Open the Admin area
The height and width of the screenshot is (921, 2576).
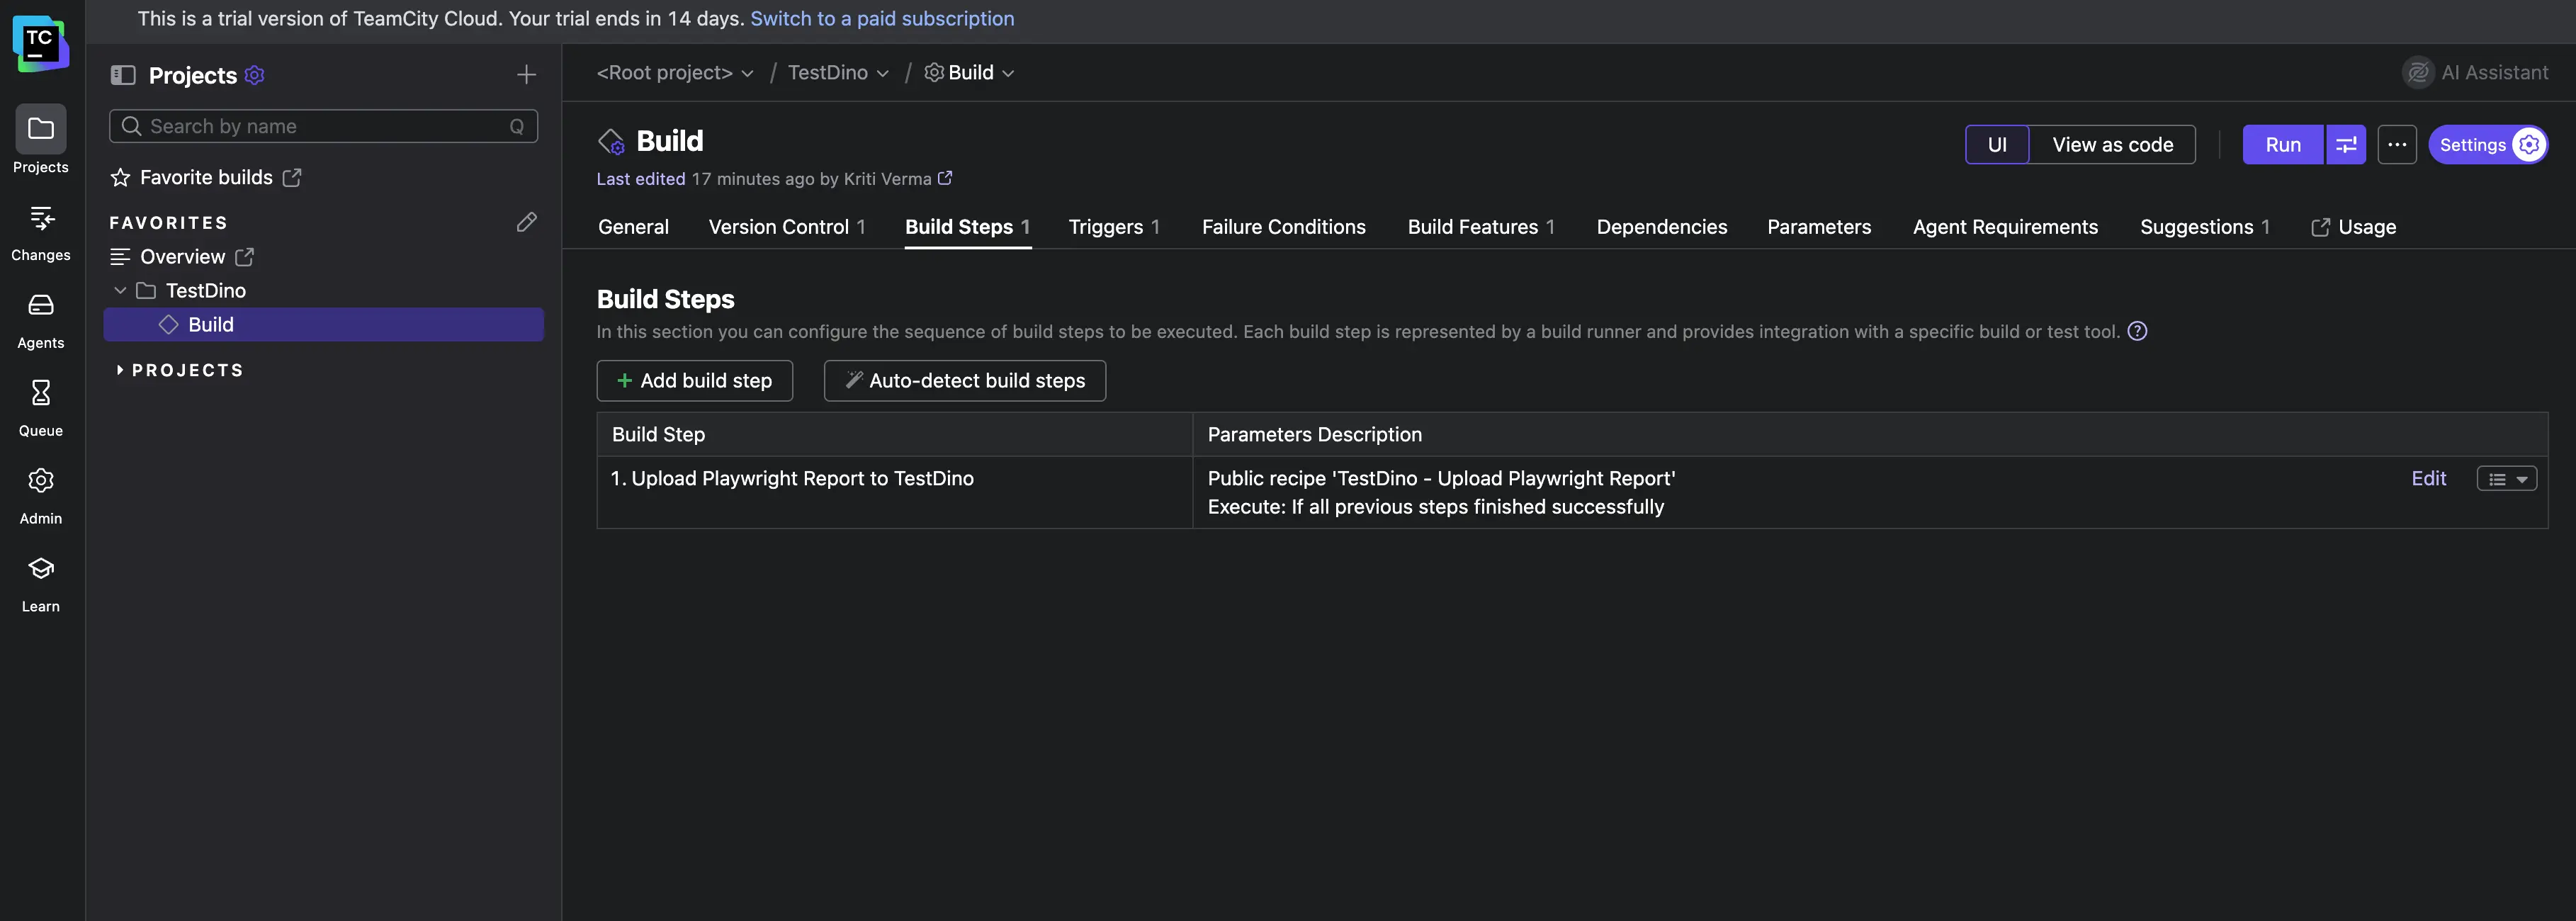pyautogui.click(x=40, y=493)
